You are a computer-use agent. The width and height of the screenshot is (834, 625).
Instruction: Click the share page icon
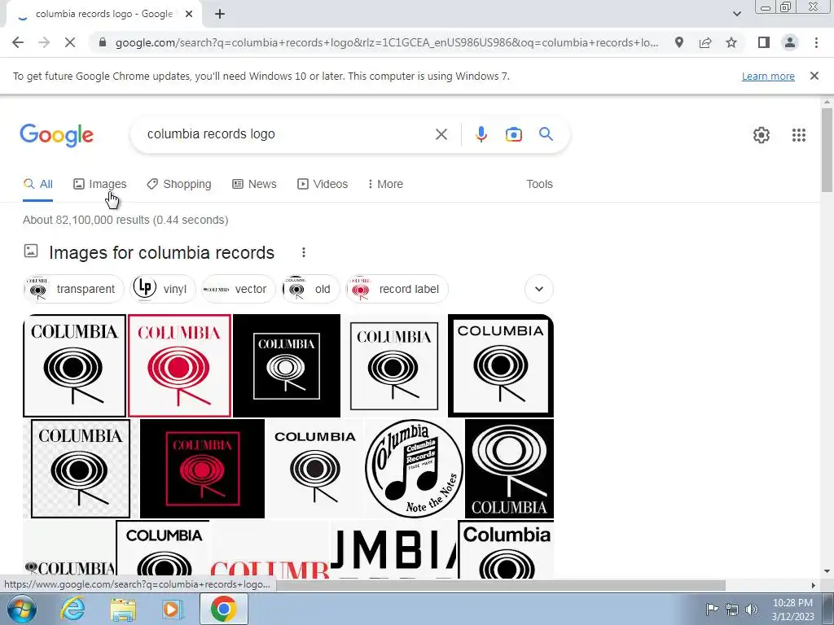705,42
